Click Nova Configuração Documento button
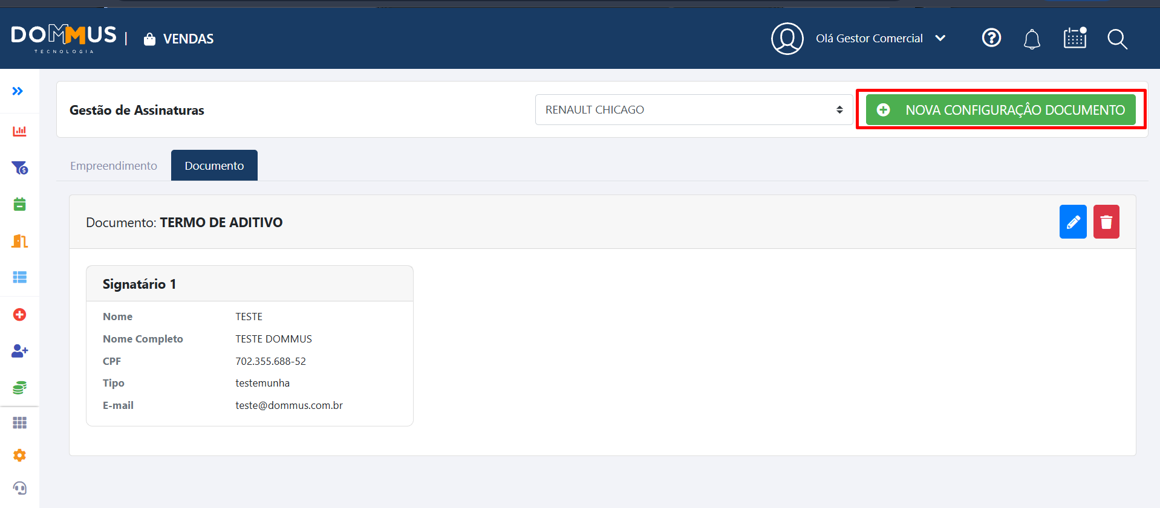The height and width of the screenshot is (508, 1160). (x=1000, y=110)
